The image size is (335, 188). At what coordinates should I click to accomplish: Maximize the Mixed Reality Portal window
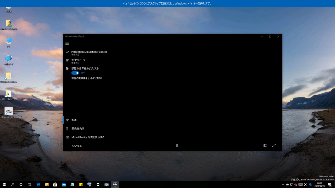tap(270, 37)
